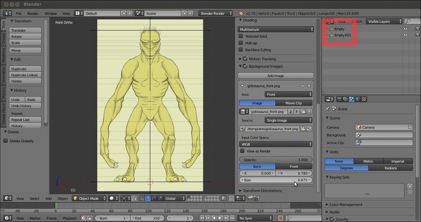The width and height of the screenshot is (421, 222).
Task: Open the Help menu
Action: point(66,14)
